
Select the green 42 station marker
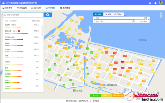(73, 84)
